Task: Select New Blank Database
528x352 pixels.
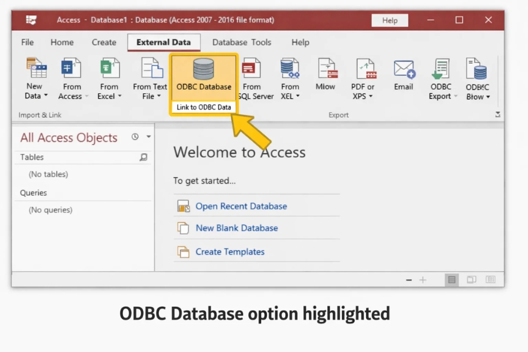Action: 237,228
